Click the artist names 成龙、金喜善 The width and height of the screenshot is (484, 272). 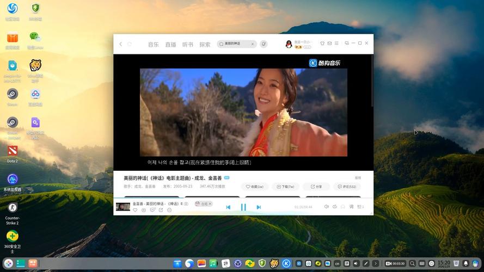click(144, 187)
